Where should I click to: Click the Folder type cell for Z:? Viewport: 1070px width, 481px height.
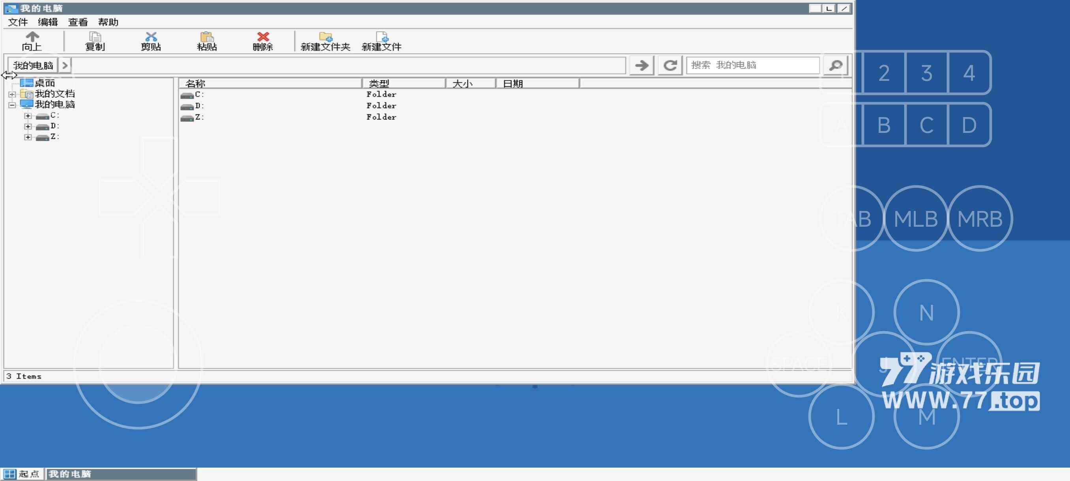[x=381, y=117]
